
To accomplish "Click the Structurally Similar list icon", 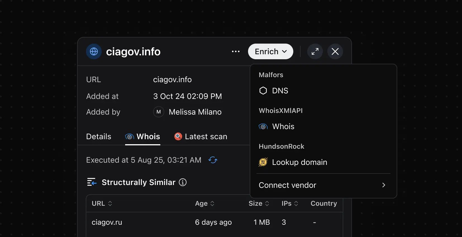I will [92, 182].
